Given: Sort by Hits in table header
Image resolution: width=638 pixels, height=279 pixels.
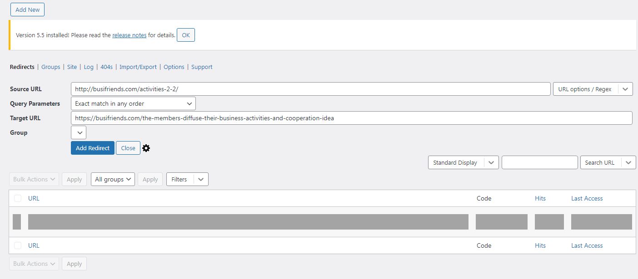Looking at the screenshot, I should click(540, 198).
